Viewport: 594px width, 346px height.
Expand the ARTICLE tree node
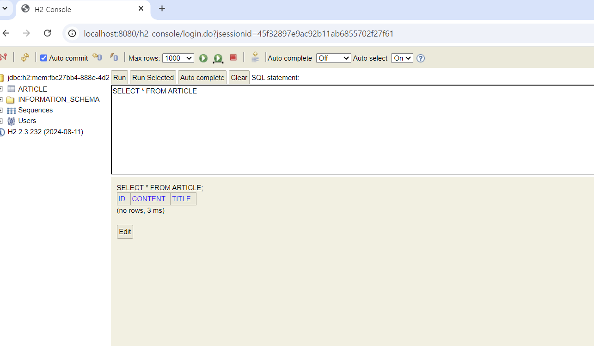coord(1,89)
